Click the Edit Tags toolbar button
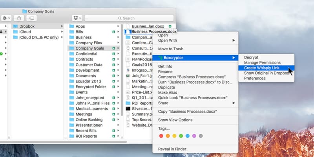Image resolution: width=314 pixels, height=157 pixels. (31, 18)
